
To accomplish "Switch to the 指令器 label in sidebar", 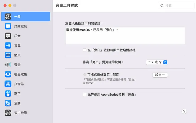I will pos(19,84).
